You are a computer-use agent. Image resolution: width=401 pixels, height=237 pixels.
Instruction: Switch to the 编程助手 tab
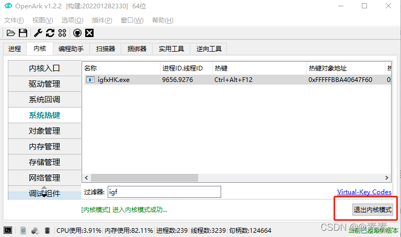(x=71, y=49)
